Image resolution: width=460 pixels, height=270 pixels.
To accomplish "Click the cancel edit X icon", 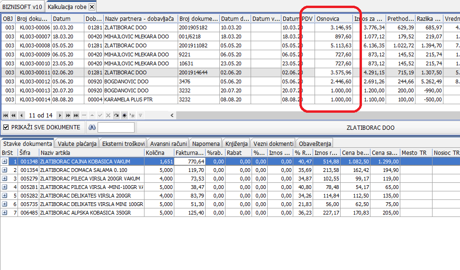I will click(108, 115).
